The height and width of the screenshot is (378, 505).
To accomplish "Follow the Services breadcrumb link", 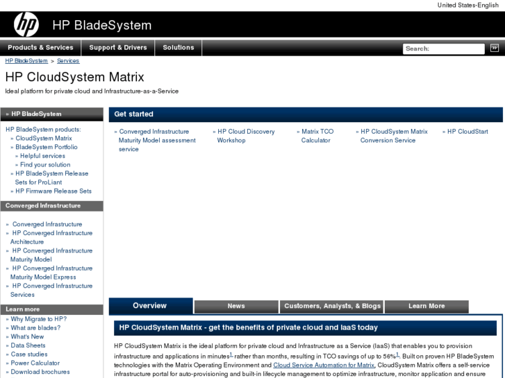I will coord(68,61).
